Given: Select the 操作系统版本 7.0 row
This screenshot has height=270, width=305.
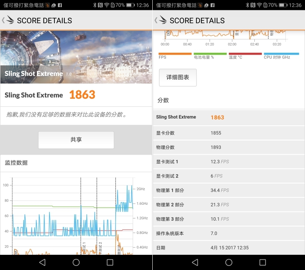Looking at the screenshot, I should (229, 233).
